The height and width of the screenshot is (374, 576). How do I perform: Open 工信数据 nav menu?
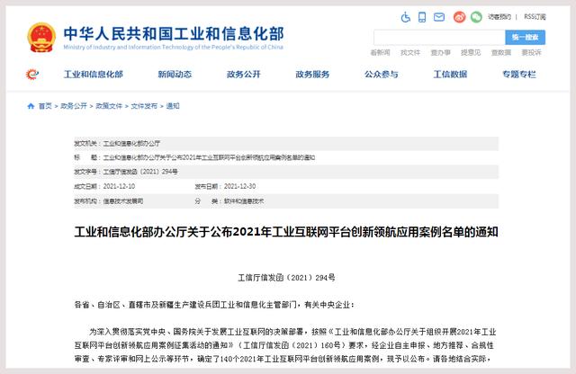pos(450,75)
